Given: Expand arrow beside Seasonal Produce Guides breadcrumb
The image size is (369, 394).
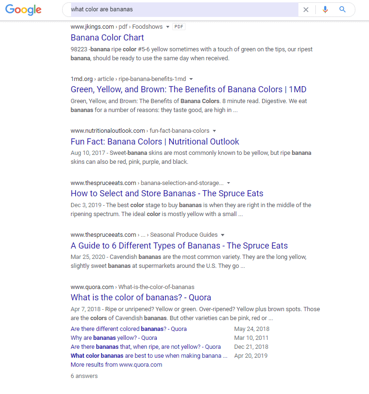Looking at the screenshot, I should (x=222, y=235).
